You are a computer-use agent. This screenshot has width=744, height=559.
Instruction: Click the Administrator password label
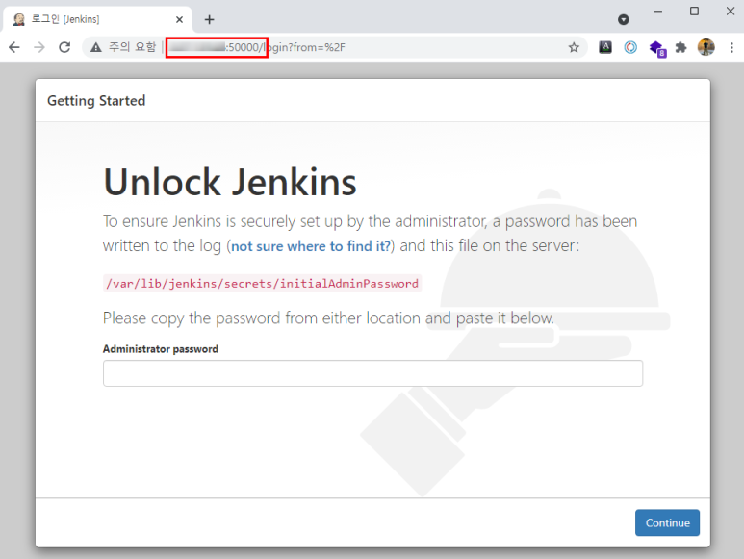click(x=161, y=349)
